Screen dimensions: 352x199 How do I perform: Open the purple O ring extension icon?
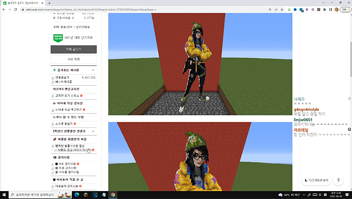(x=312, y=10)
